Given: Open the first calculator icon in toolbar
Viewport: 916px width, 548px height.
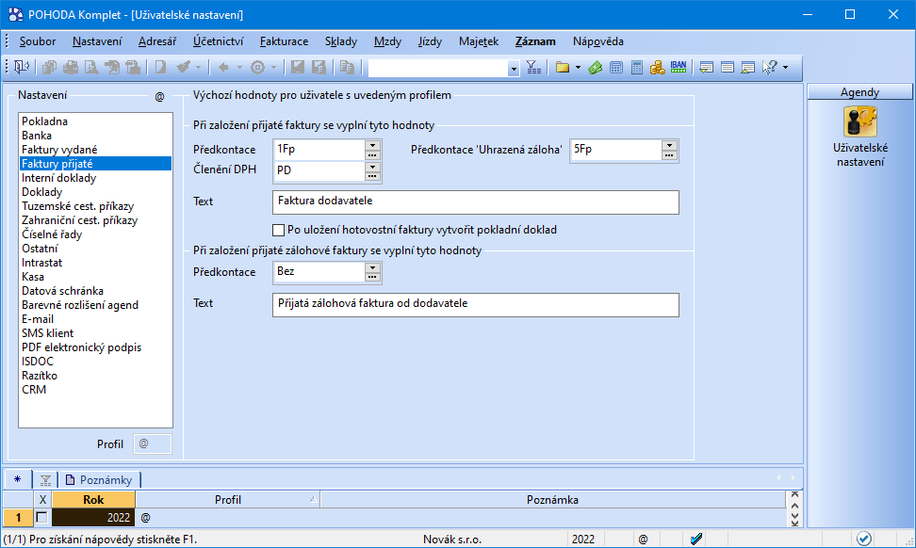Looking at the screenshot, I should 615,67.
